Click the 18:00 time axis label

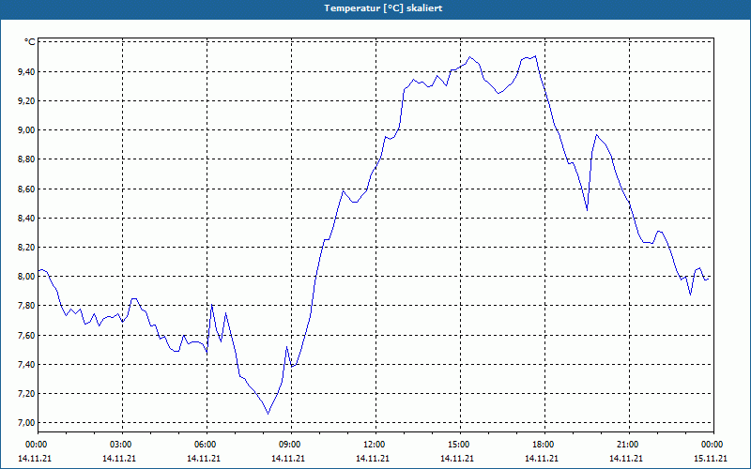(544, 445)
